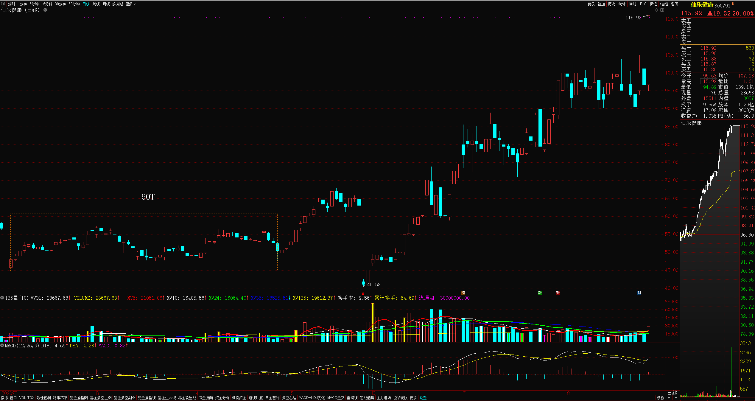Viewport: 755px width, 401px height.
Task: Click the 复权 adjustment button
Action: [x=591, y=4]
